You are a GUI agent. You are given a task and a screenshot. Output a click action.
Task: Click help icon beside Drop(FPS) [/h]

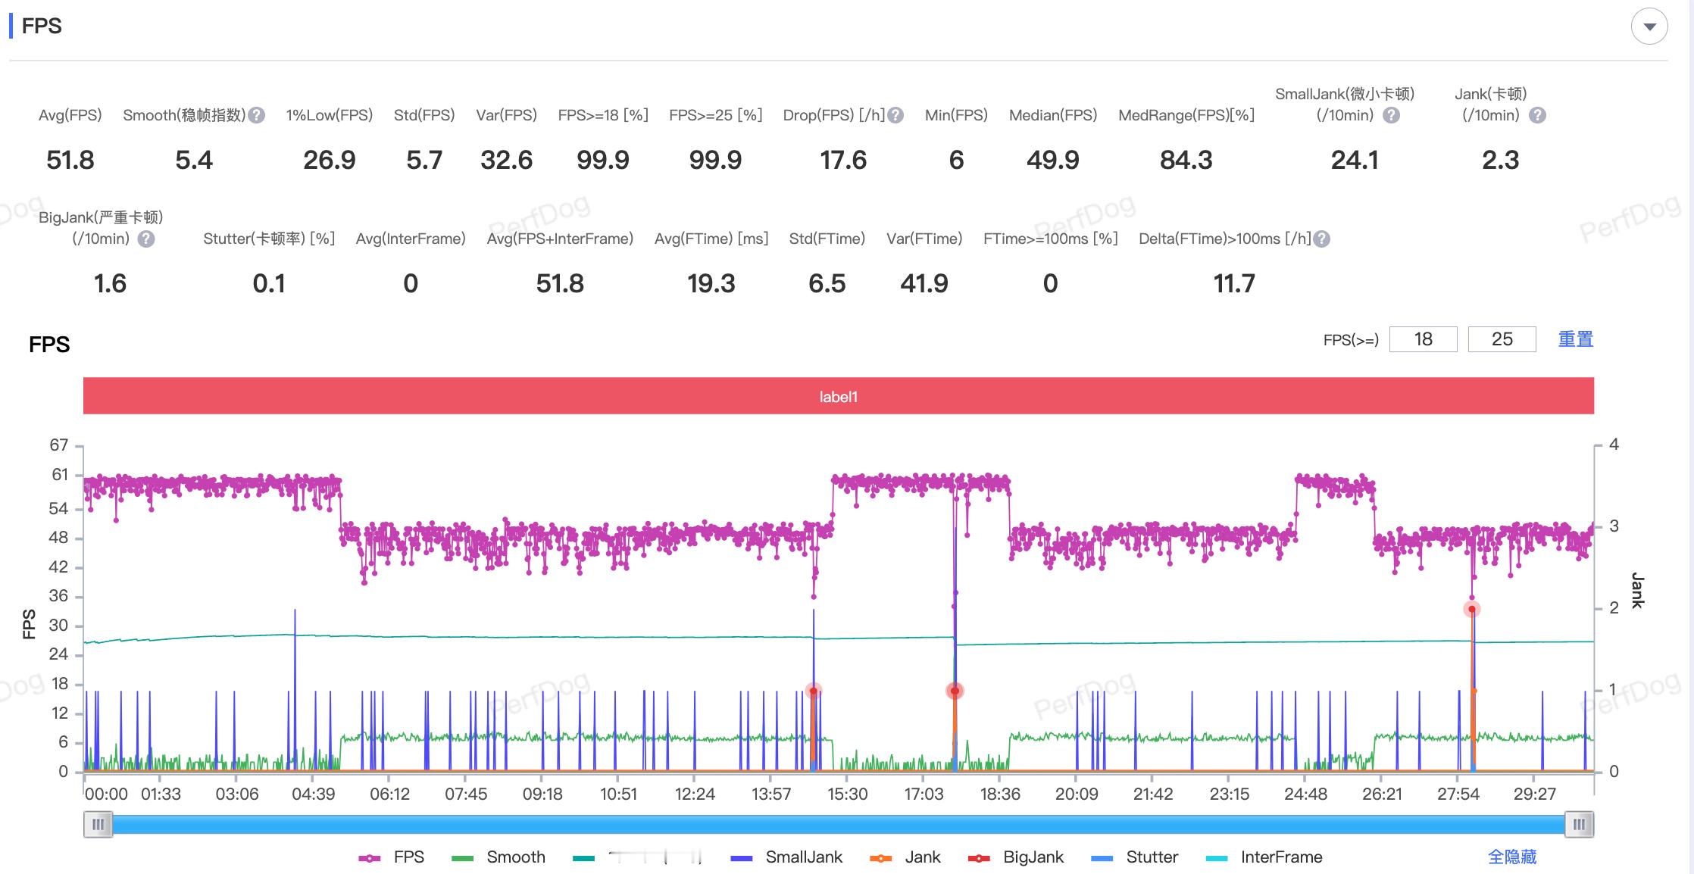pos(895,115)
